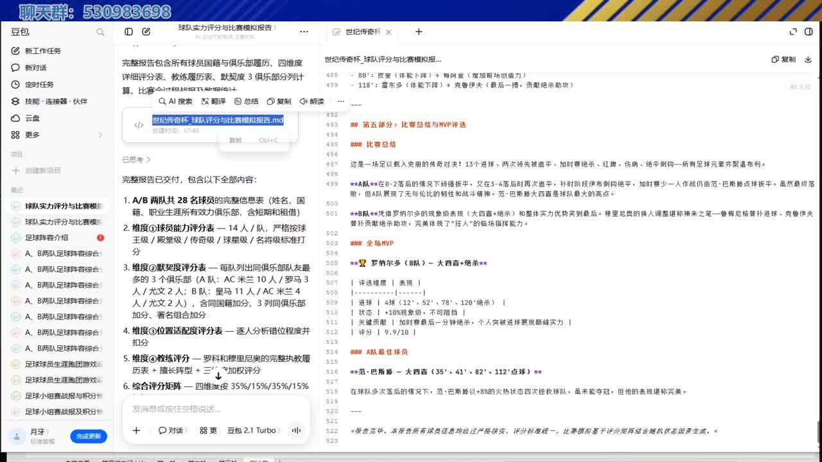822x462 pixels.
Task: Click the 豆包 logo text in sidebar
Action: [x=20, y=31]
